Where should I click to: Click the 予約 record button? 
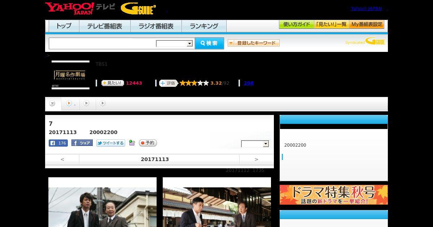coord(148,143)
